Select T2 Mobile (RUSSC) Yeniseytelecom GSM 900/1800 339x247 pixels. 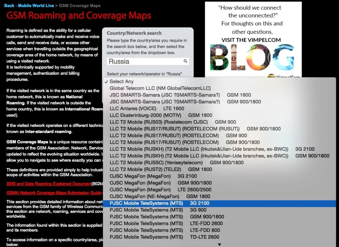click(x=219, y=162)
